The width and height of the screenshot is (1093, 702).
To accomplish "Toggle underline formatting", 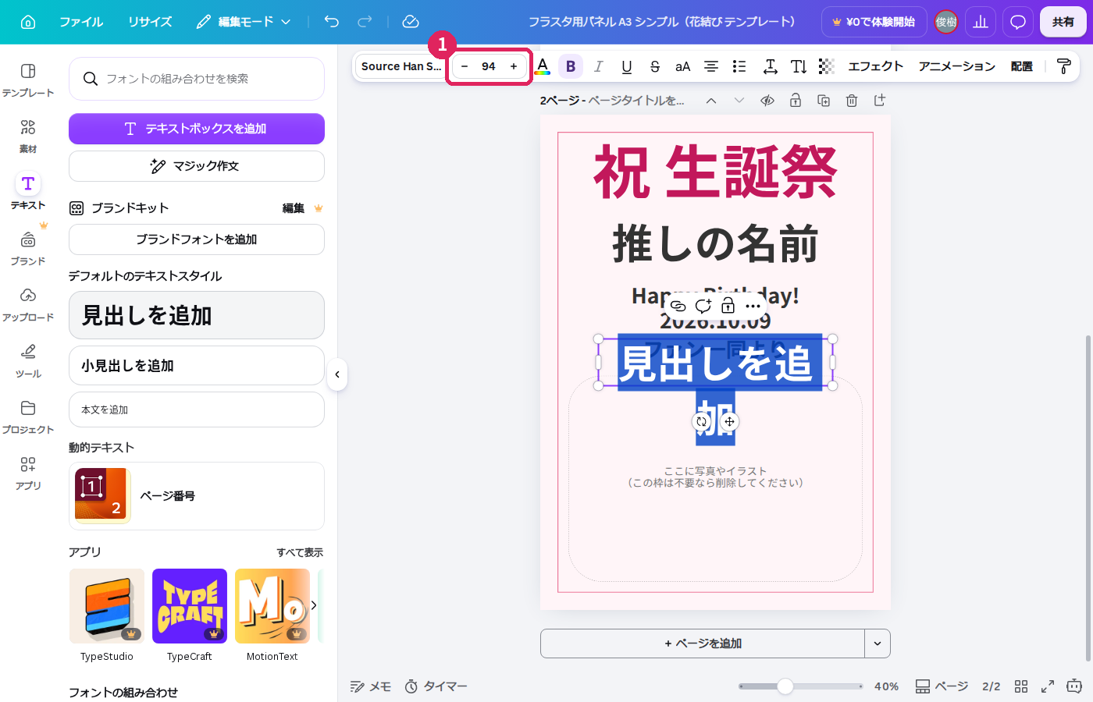I will pyautogui.click(x=627, y=66).
